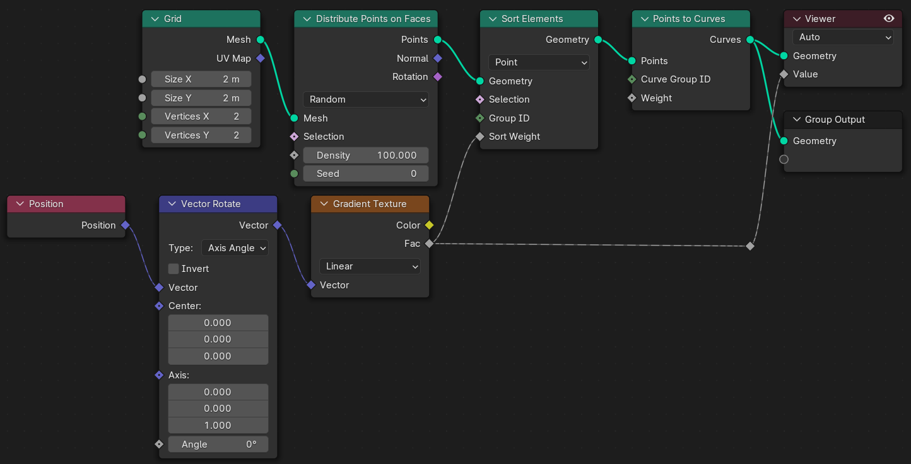Click the Group Output Geometry input socket
The width and height of the screenshot is (911, 464).
point(784,141)
